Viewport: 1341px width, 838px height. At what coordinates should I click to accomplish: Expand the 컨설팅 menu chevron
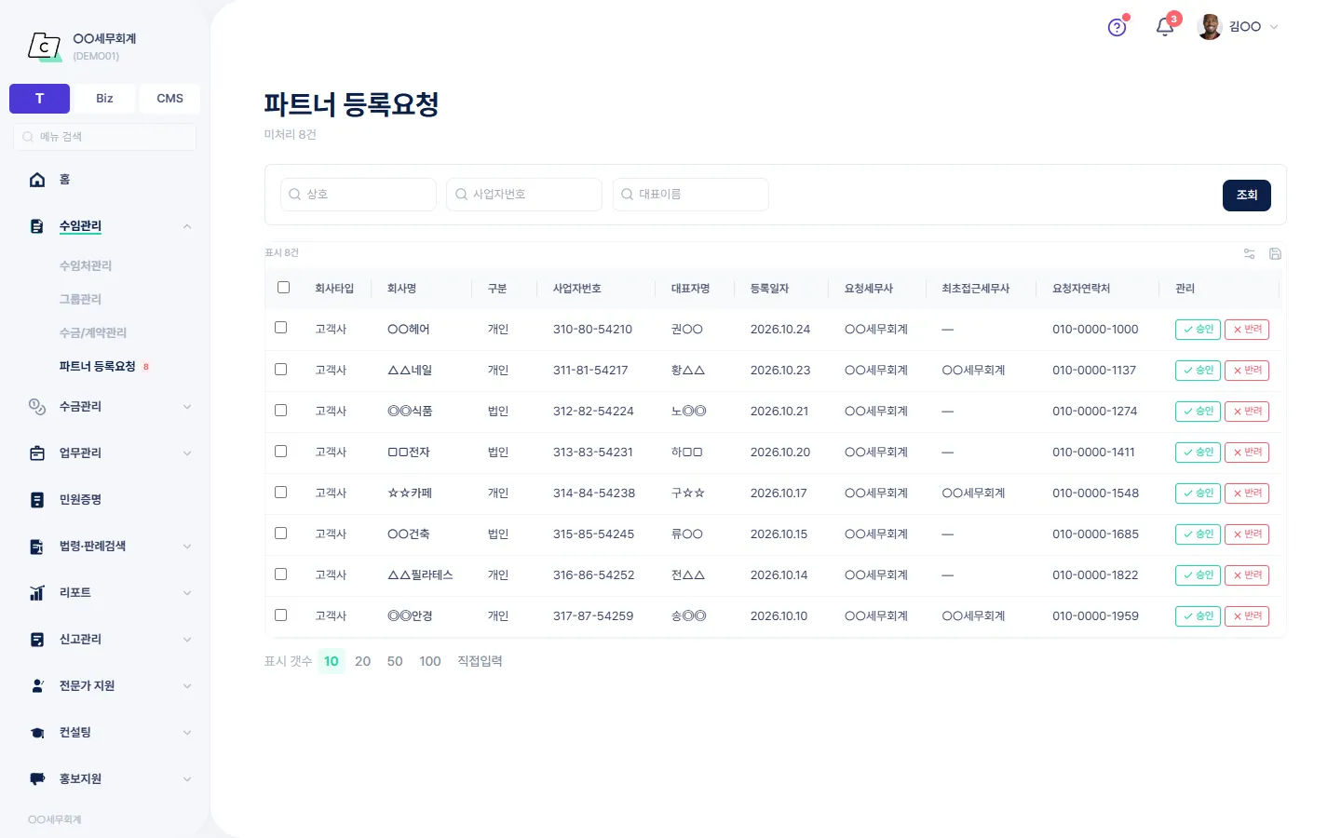pos(187,733)
